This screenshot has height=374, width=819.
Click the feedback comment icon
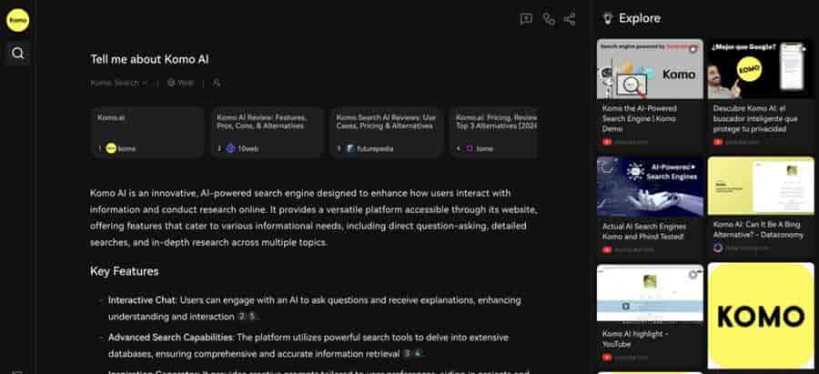point(526,19)
